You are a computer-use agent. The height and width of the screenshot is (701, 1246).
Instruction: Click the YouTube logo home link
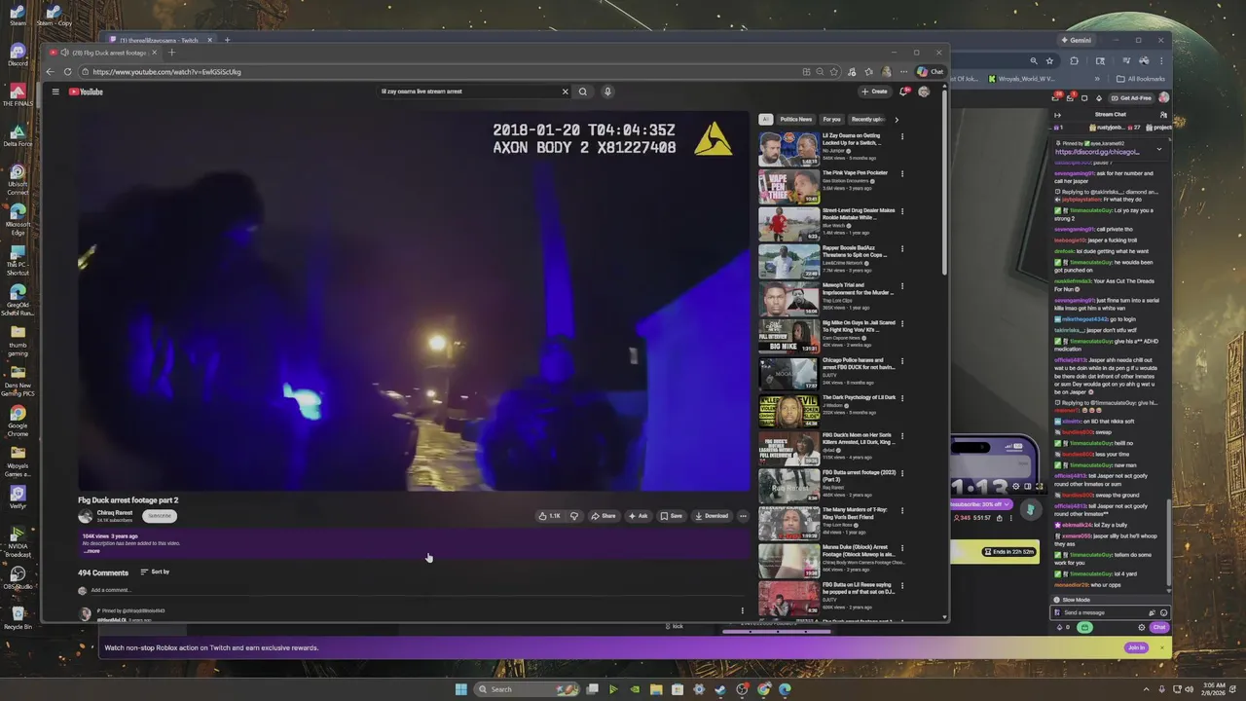tap(86, 92)
